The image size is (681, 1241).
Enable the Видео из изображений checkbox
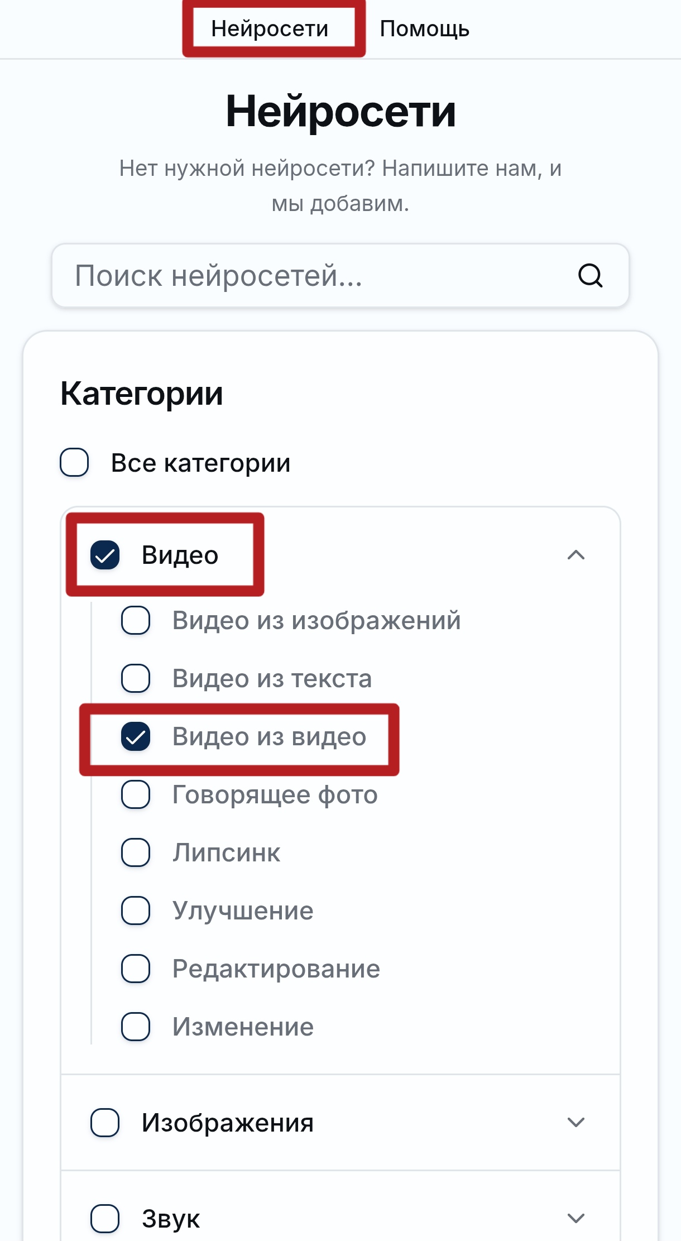[x=136, y=620]
